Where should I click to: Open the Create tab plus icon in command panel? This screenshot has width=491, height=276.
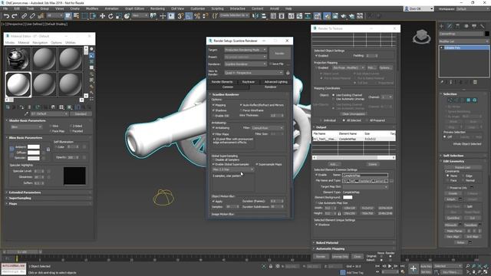tap(442, 26)
